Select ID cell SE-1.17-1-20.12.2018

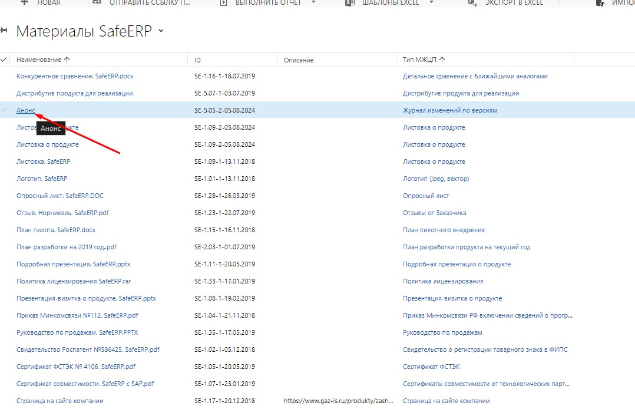pos(225,401)
